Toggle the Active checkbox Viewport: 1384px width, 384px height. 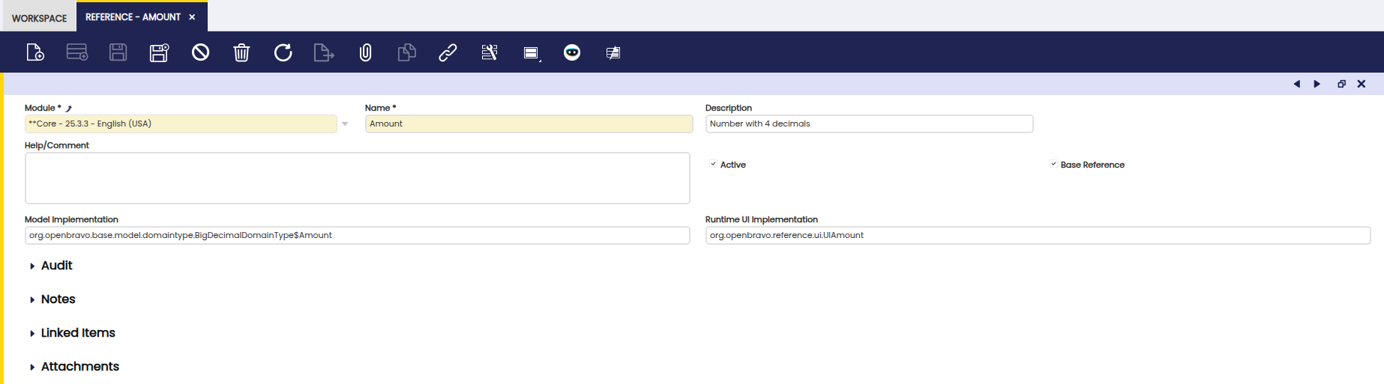coord(713,165)
